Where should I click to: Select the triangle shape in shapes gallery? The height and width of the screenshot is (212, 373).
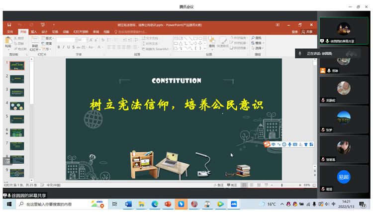(x=181, y=43)
